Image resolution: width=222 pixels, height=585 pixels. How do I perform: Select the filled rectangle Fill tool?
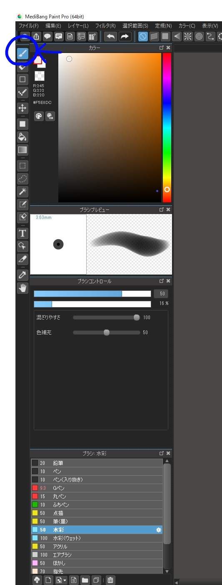(23, 124)
